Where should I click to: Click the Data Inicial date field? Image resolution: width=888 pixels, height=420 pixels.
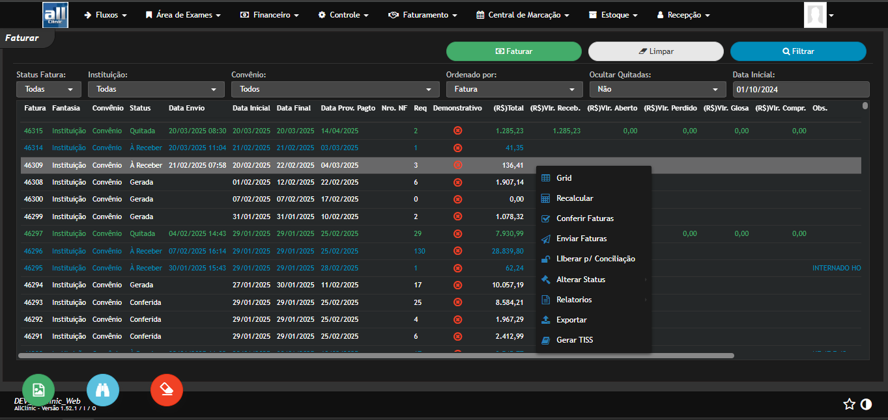[800, 89]
